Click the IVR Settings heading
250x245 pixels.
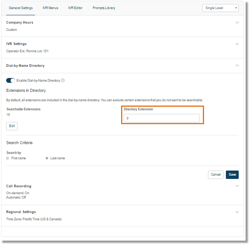coord(16,44)
